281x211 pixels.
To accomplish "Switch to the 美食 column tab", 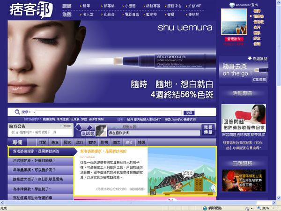I will tap(55, 143).
